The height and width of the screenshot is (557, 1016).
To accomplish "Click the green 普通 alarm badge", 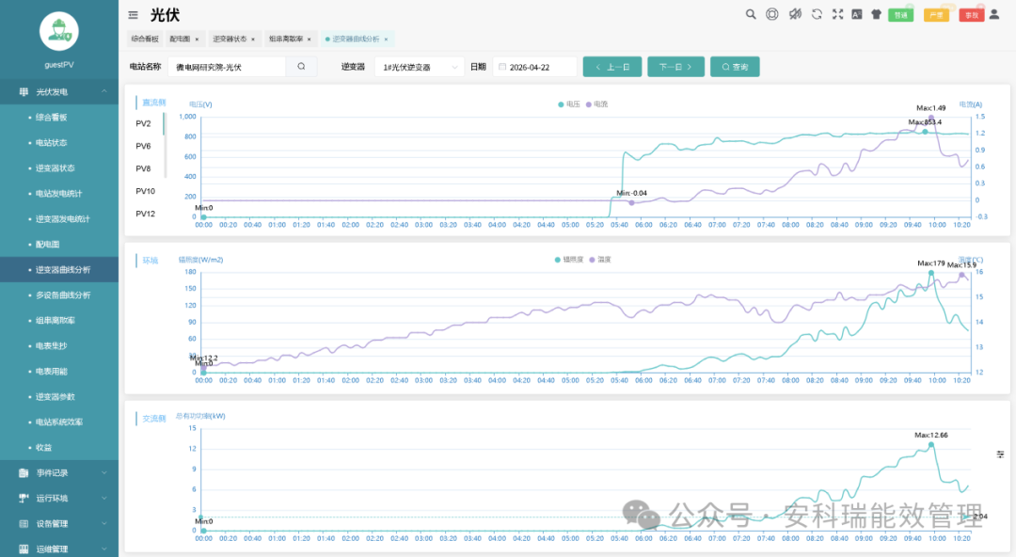I will 900,15.
